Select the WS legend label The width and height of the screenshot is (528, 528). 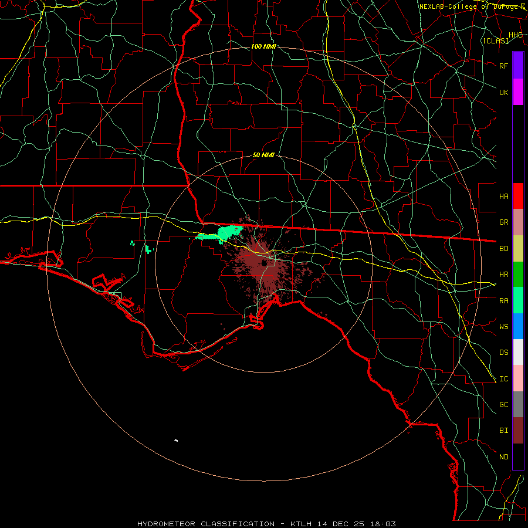(x=503, y=327)
